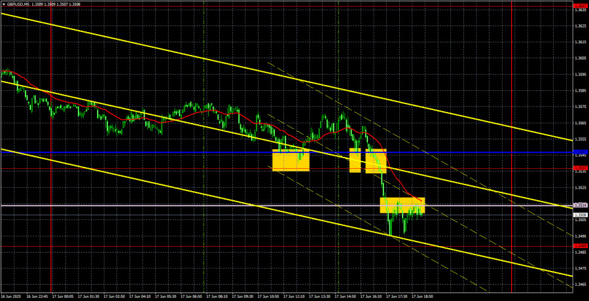The height and width of the screenshot is (301, 589).
Task: Select the narrow yellow rectangle at 14:50
Action: 355,160
